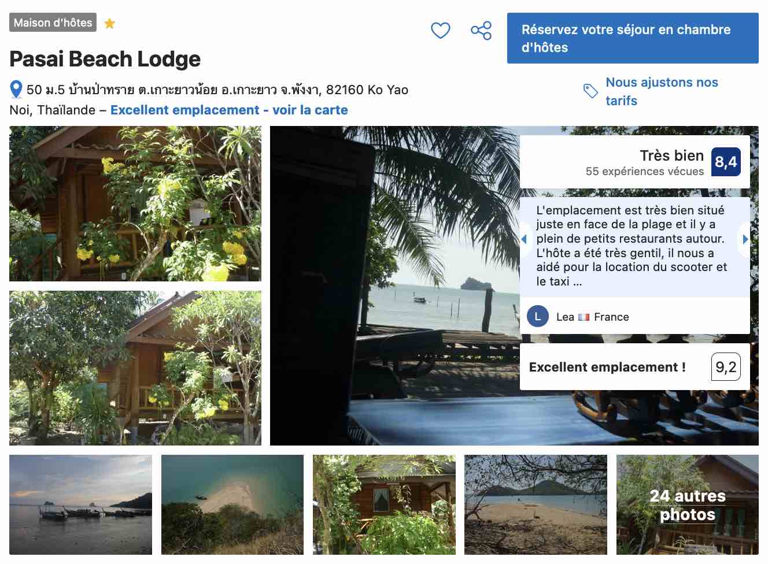Show previous review with left arrow

click(x=524, y=239)
